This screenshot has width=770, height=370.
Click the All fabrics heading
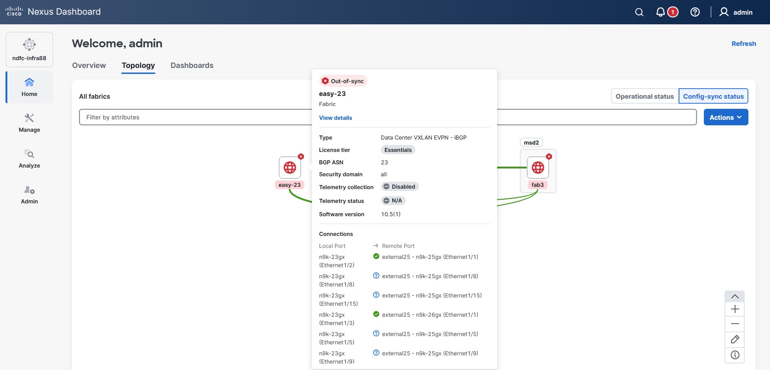95,96
